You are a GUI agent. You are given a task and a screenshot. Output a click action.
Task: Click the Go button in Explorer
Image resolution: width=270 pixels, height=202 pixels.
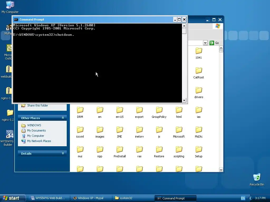tap(214, 43)
